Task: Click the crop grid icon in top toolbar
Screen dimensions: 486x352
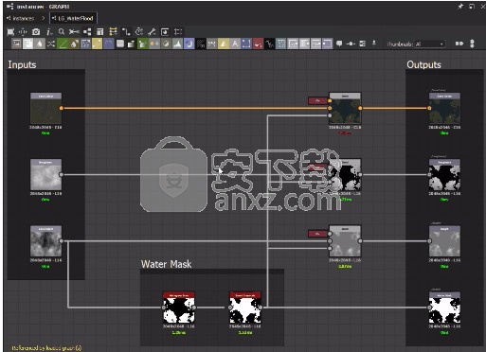Action: coord(178,32)
